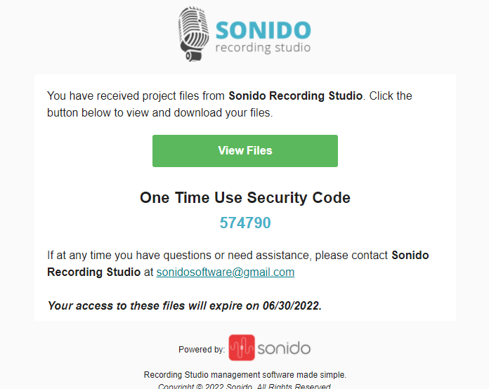Open the sonidosoftware@gmail.com email link
Screen dimensions: 489x389
[x=226, y=272]
